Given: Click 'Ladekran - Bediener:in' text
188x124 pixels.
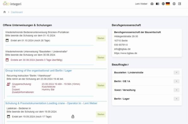Looking at the screenshot, I should coord(19,108).
